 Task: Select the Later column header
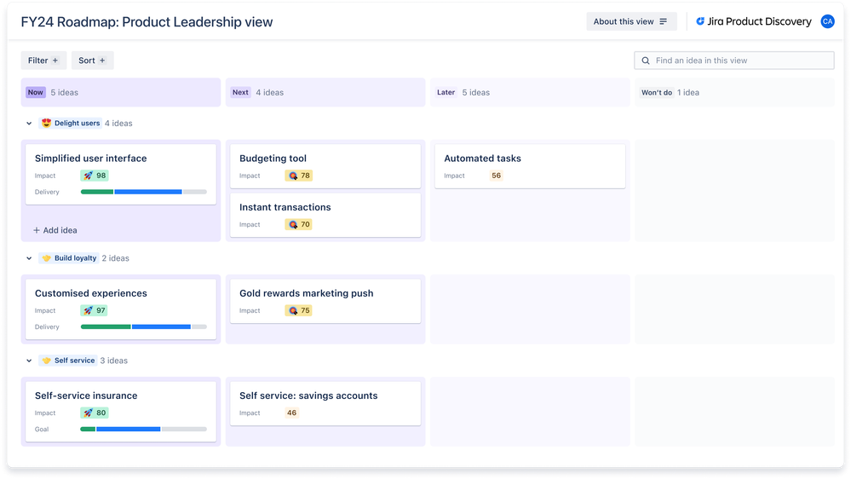coord(530,92)
